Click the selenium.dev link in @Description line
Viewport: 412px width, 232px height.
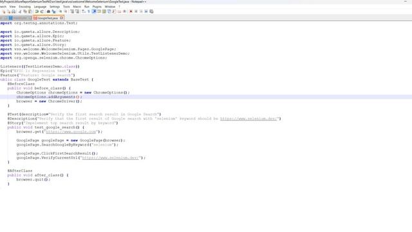[x=248, y=119]
